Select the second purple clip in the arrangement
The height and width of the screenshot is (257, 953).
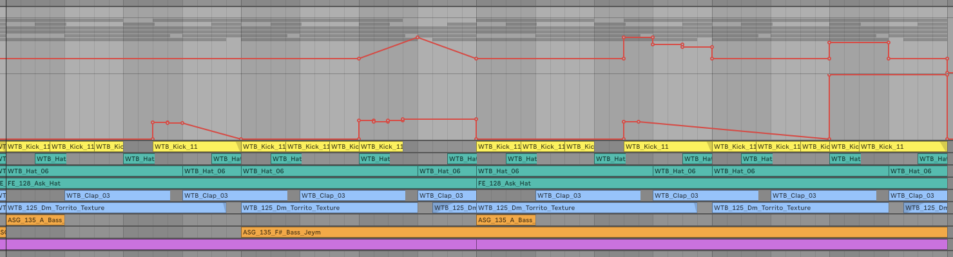712,245
